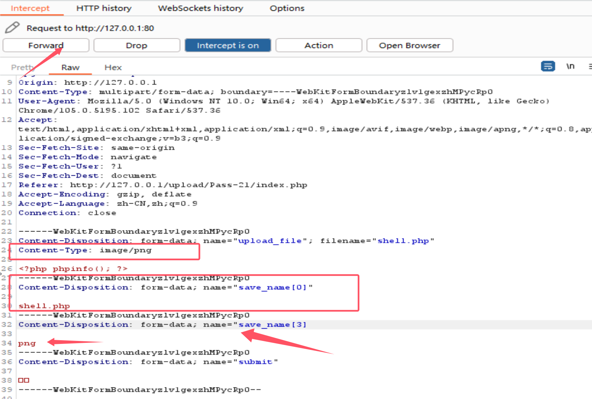Open the WebSockets history tab

pos(200,8)
